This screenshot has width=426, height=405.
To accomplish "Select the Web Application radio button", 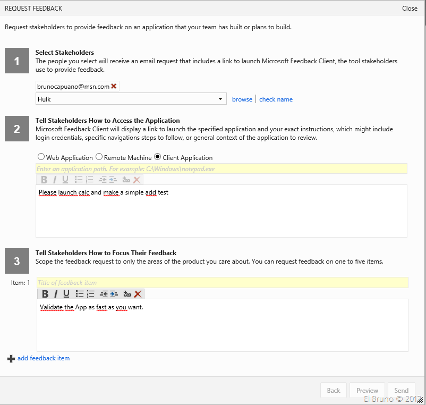I will (x=41, y=157).
